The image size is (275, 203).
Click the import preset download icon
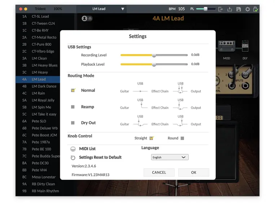[x=230, y=9]
